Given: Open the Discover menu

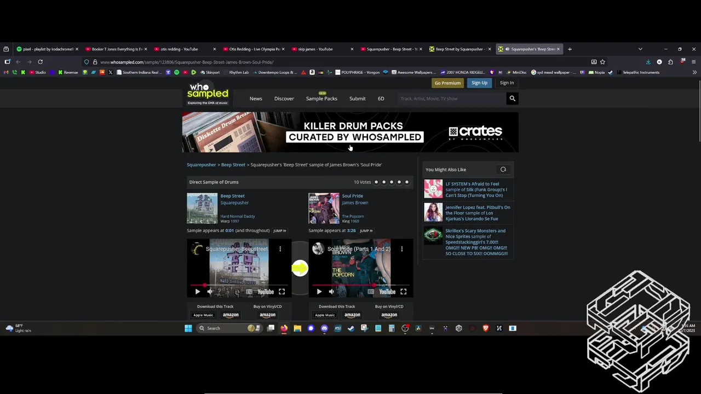Looking at the screenshot, I should (284, 99).
